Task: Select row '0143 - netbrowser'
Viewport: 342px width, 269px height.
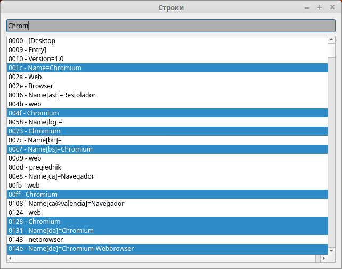Action: pos(167,239)
